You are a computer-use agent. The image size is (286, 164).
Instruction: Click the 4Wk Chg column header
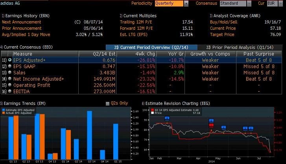(x=136, y=54)
